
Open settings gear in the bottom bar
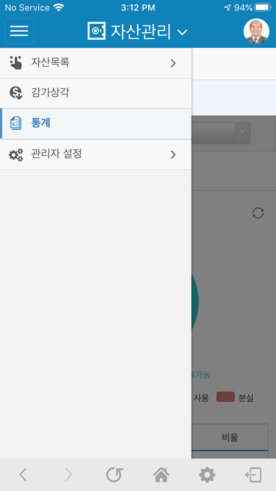(x=207, y=475)
